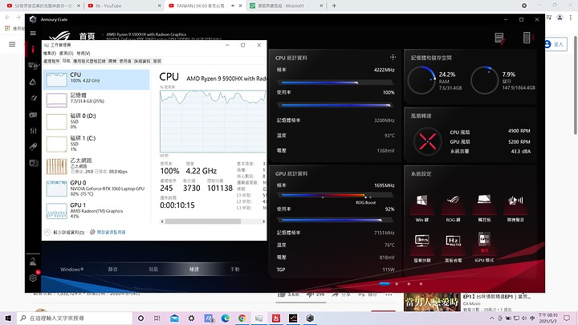Select GPU 0 NVIDIA GeForce RTX 3060 item
The width and height of the screenshot is (578, 325).
(x=96, y=189)
